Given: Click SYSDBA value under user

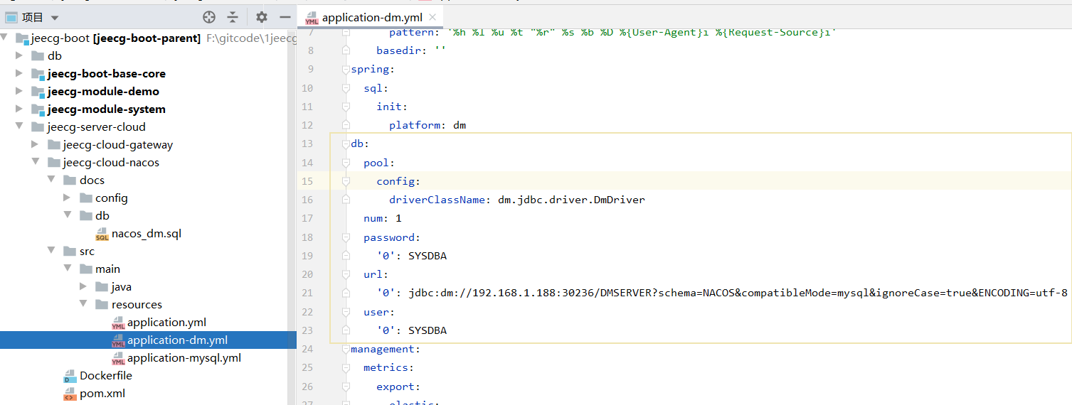Looking at the screenshot, I should 428,330.
